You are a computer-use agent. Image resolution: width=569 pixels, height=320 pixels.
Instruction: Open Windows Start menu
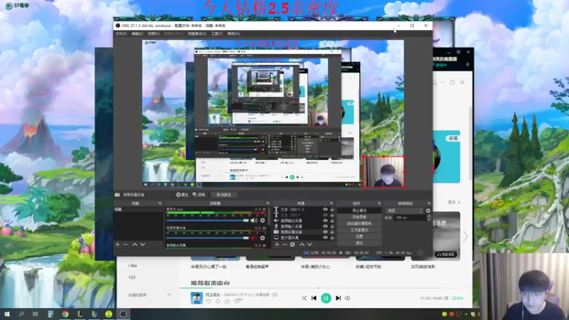[x=6, y=314]
